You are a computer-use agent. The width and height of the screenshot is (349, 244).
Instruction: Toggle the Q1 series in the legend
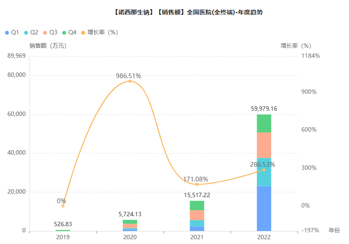tap(11, 33)
